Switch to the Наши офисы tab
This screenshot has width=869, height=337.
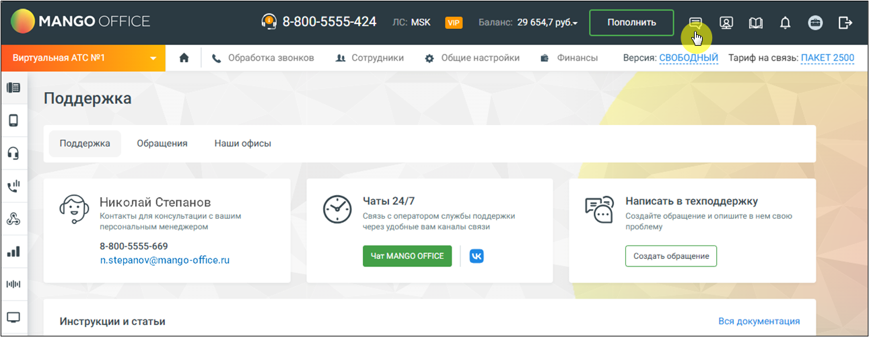[x=243, y=143]
